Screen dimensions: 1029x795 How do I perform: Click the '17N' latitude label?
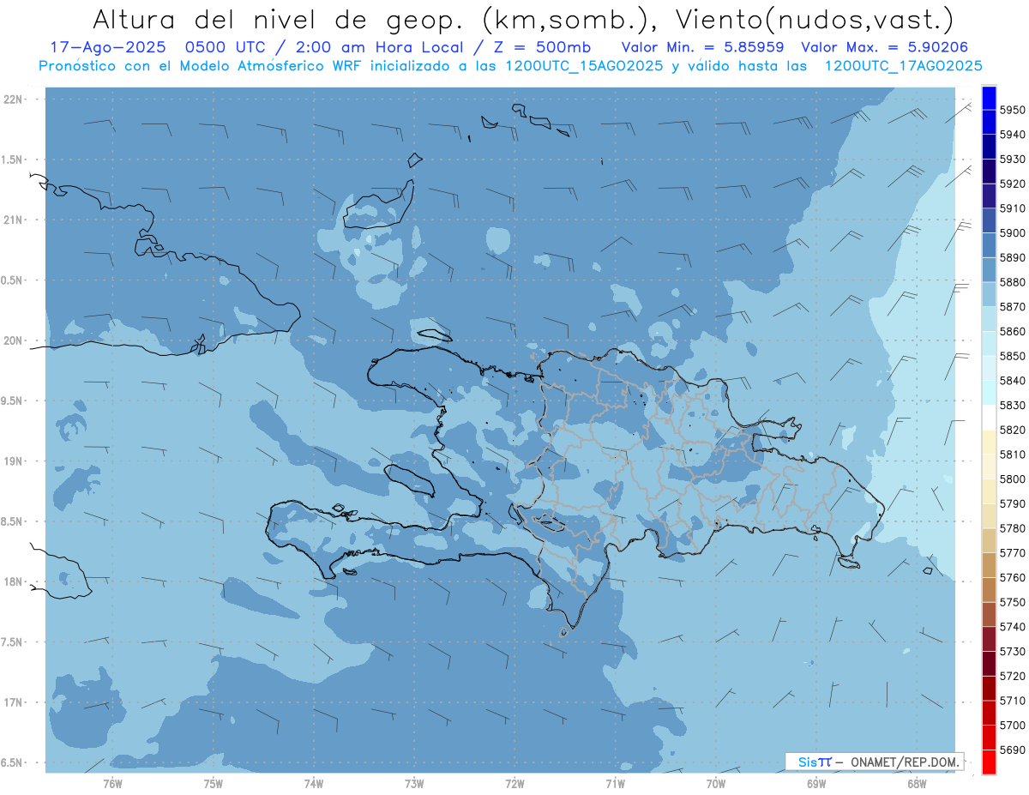click(x=13, y=702)
